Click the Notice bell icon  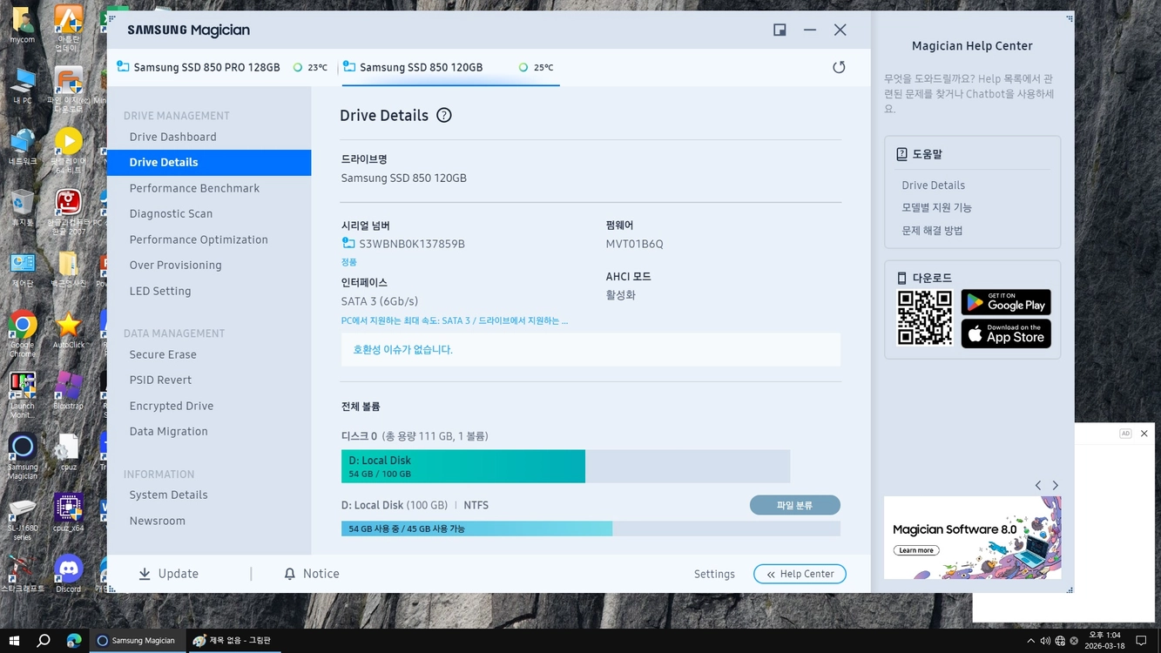coord(290,574)
